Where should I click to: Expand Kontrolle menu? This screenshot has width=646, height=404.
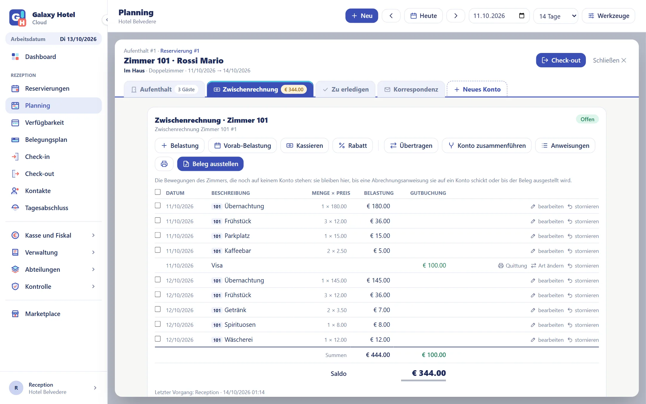point(54,287)
